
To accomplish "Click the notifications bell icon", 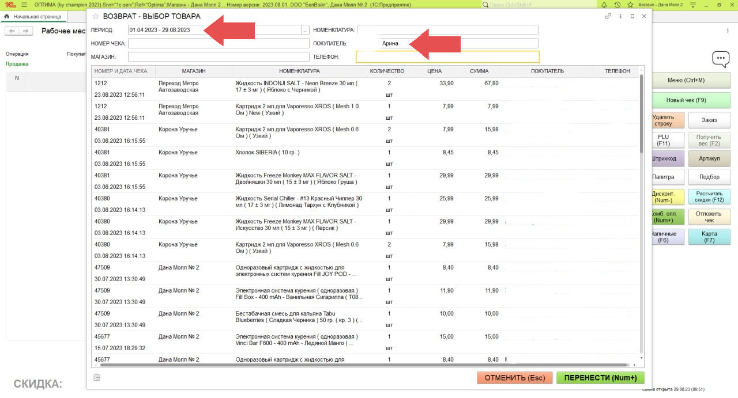I will [605, 5].
